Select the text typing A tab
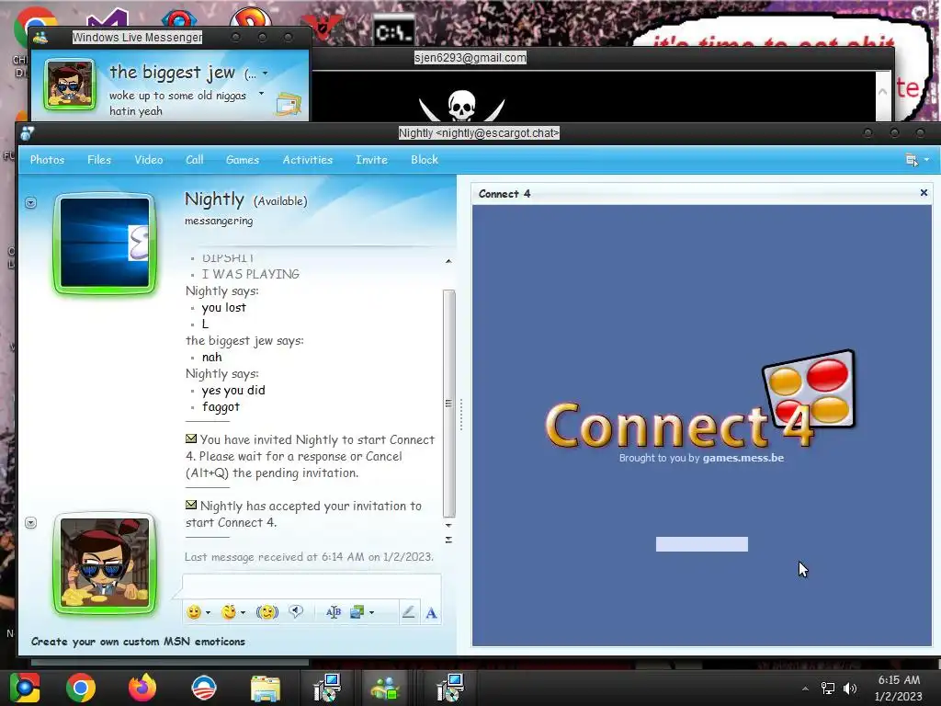The height and width of the screenshot is (706, 941). (x=431, y=613)
